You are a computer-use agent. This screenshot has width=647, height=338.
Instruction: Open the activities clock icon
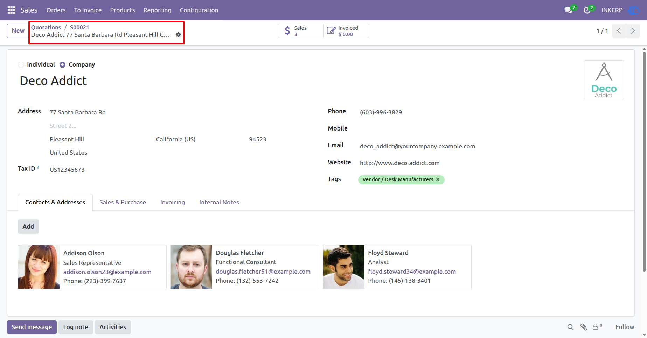[587, 10]
